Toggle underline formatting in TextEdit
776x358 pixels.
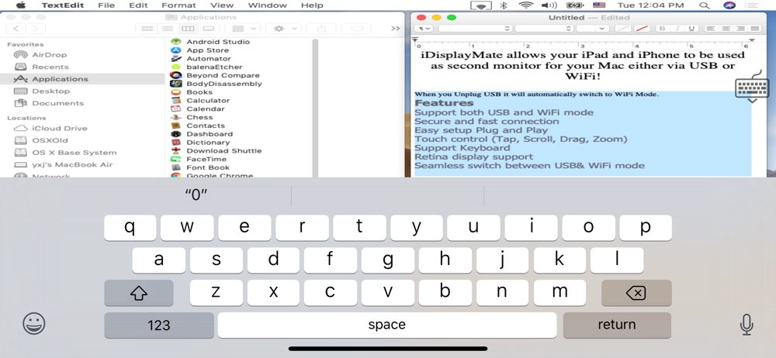point(691,29)
